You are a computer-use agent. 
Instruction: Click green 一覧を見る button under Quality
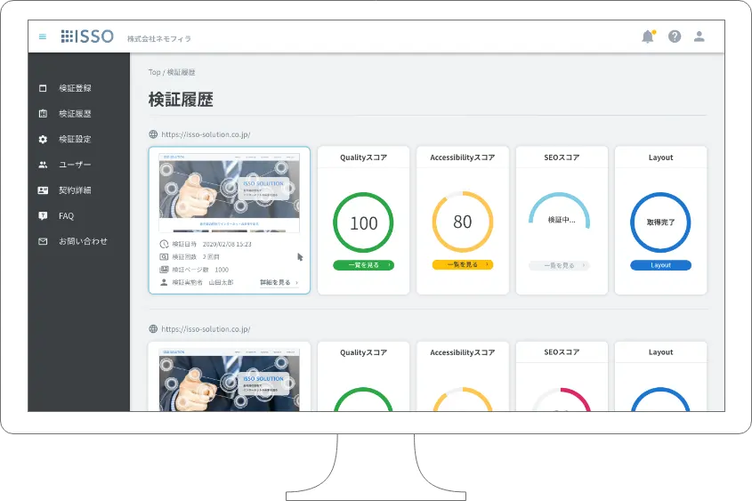363,265
